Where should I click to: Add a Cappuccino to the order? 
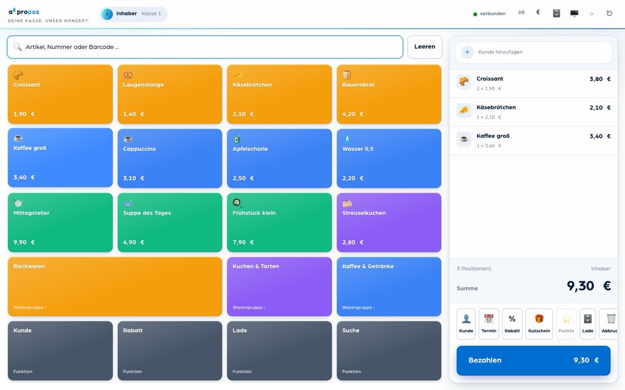click(x=170, y=158)
